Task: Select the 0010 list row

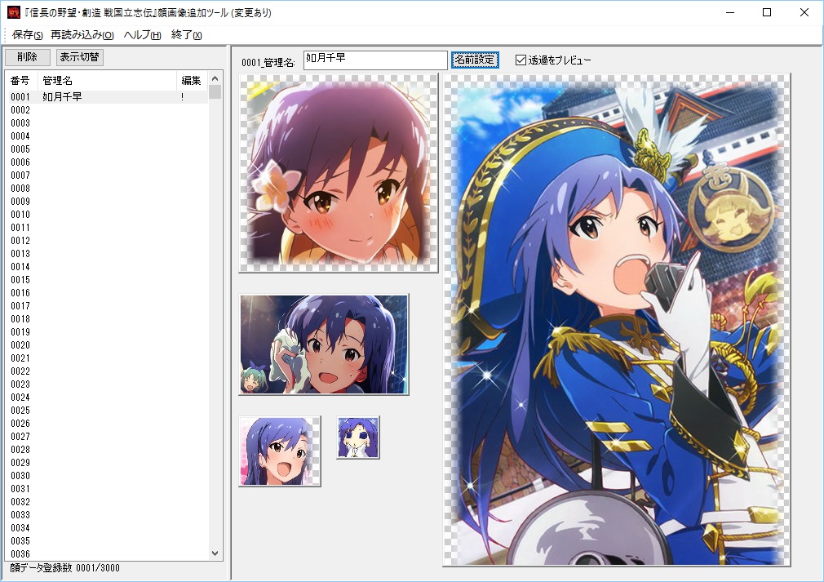Action: 107,215
